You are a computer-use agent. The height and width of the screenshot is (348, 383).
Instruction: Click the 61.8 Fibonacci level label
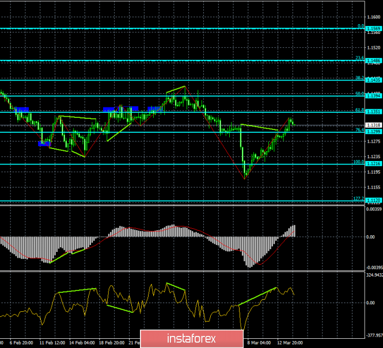click(359, 110)
